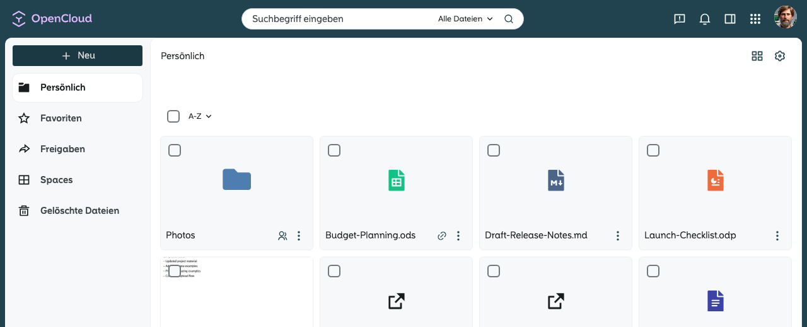Image resolution: width=807 pixels, height=327 pixels.
Task: Open the Budget-Planning.ods file name link
Action: (x=371, y=235)
